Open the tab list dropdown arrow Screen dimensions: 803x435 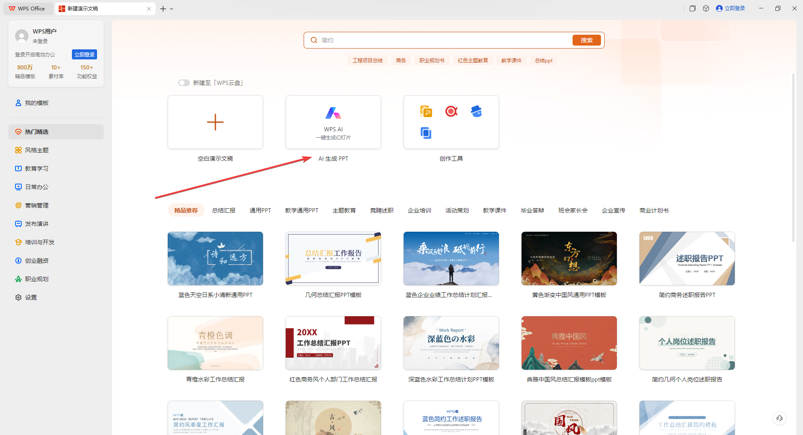click(x=172, y=8)
